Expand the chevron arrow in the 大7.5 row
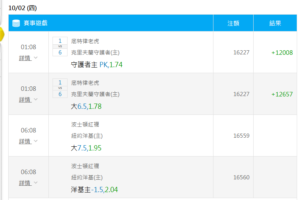 36,141
